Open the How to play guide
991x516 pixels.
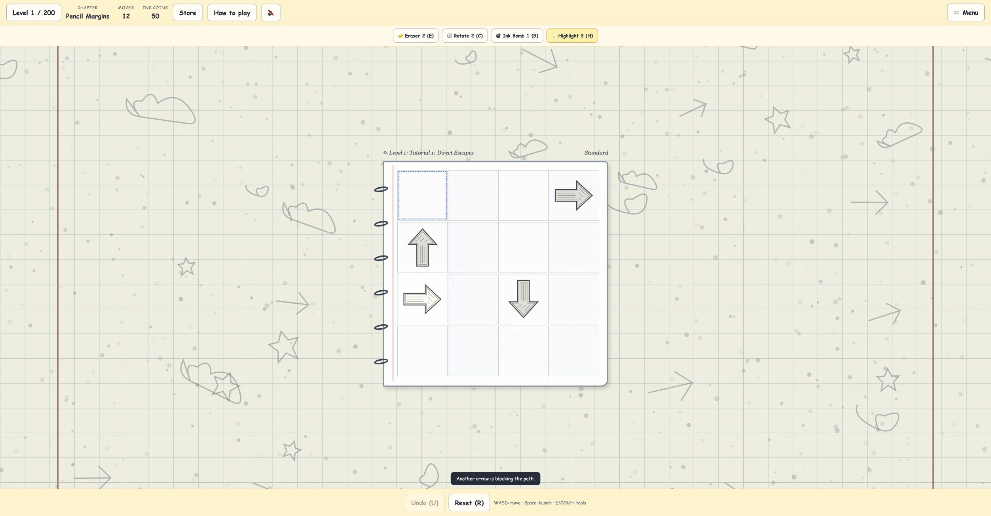(x=232, y=13)
